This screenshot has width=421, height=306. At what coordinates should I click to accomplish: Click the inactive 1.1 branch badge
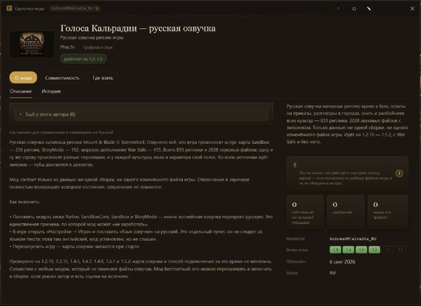pos(387,250)
